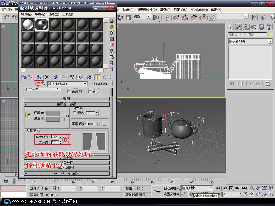Pick material from object eyedropper
The width and height of the screenshot is (275, 206).
tap(43, 83)
